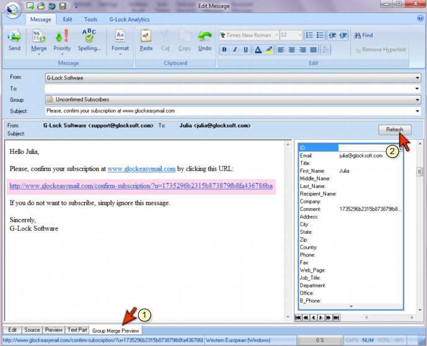
Task: Decrease paragraph indent
Action: [x=332, y=35]
